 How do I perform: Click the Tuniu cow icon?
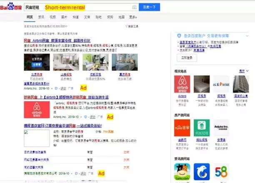pos(182,172)
